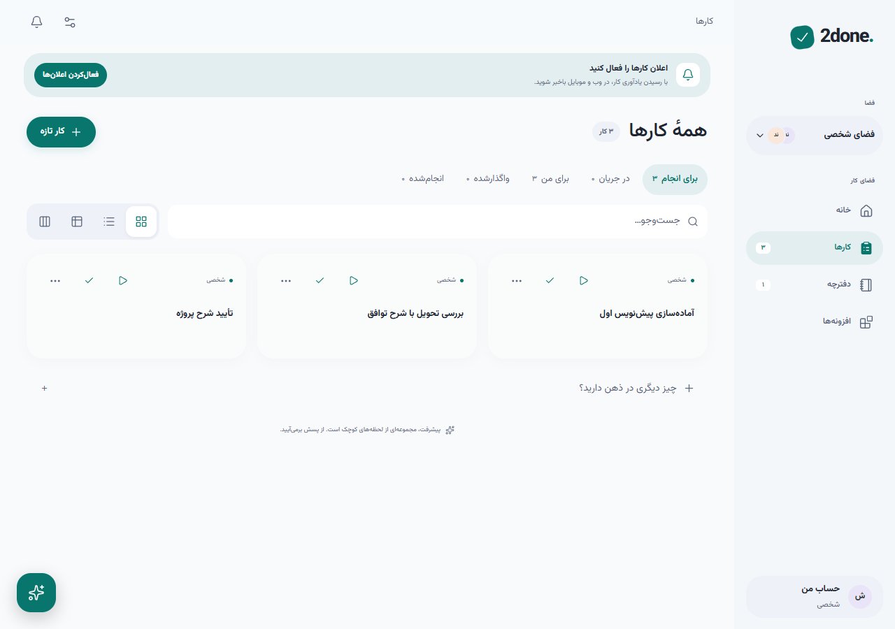Open more options for آماده‌سازی پیش‌نویس اول

click(x=517, y=280)
